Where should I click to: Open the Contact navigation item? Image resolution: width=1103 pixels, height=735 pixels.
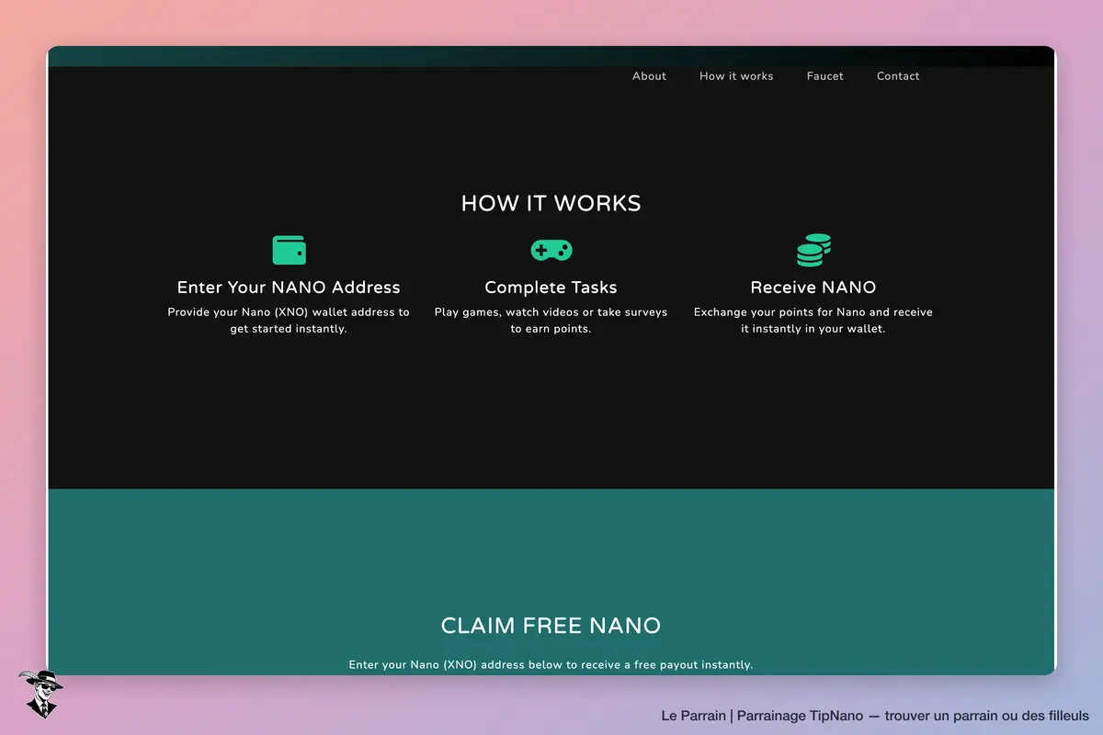[x=898, y=76]
